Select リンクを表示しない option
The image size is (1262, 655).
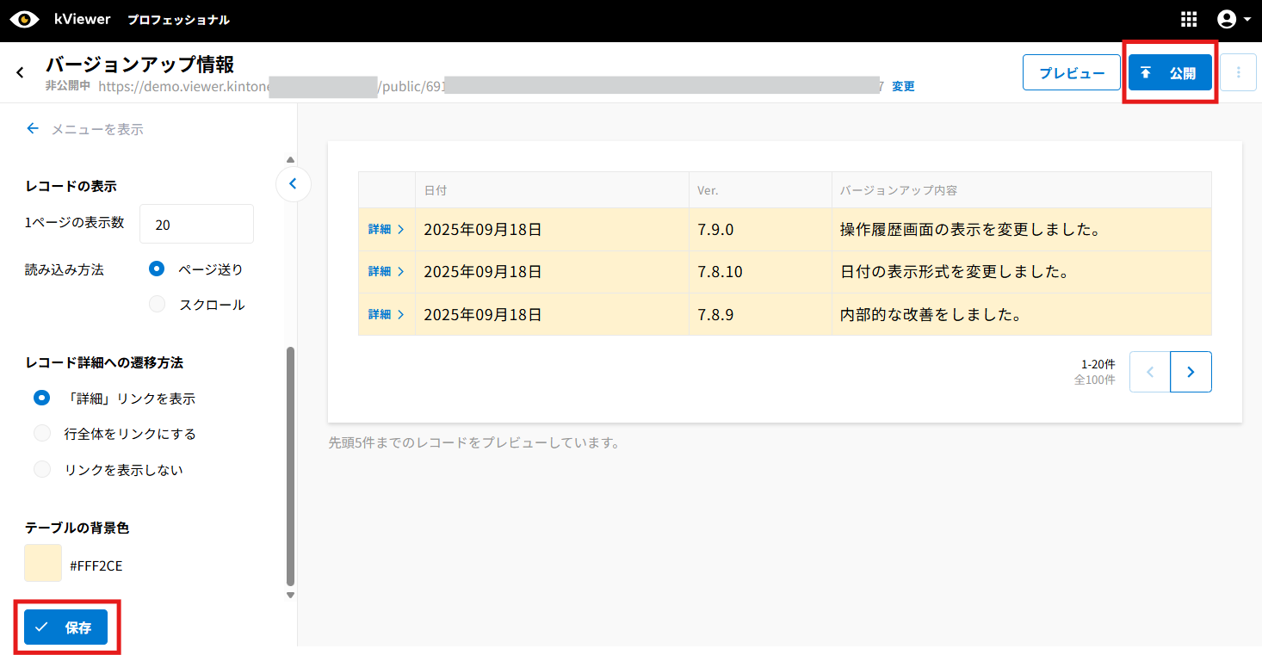(x=42, y=469)
